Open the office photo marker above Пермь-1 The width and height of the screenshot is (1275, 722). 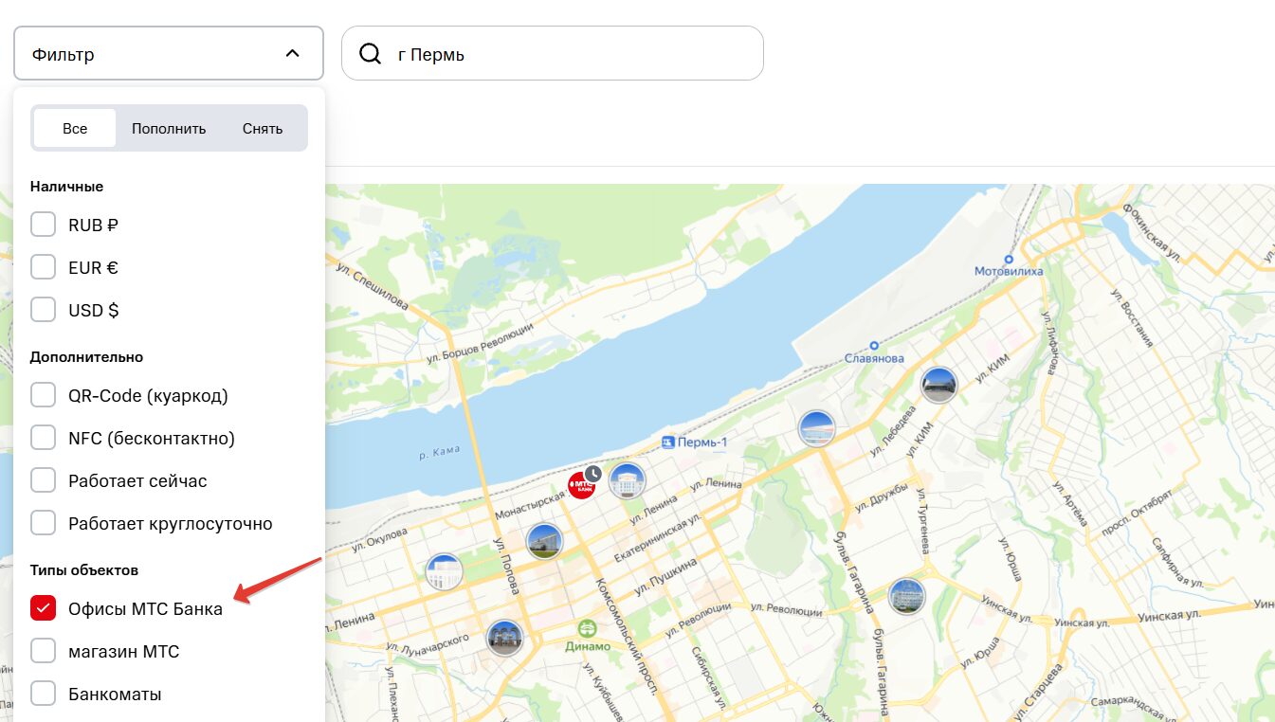817,429
